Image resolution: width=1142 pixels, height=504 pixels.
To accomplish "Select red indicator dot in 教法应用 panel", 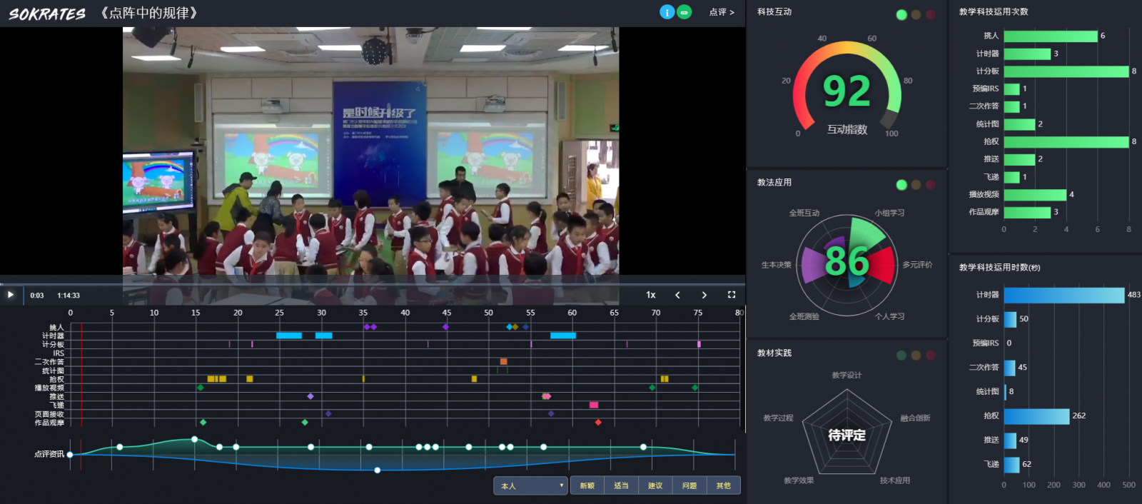I will [x=931, y=185].
